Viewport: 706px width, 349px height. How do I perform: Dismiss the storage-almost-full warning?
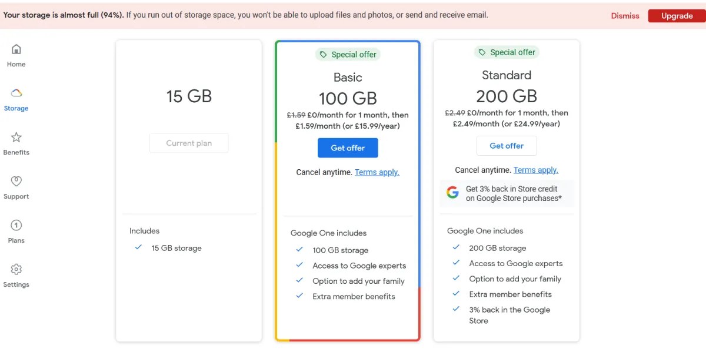(625, 15)
